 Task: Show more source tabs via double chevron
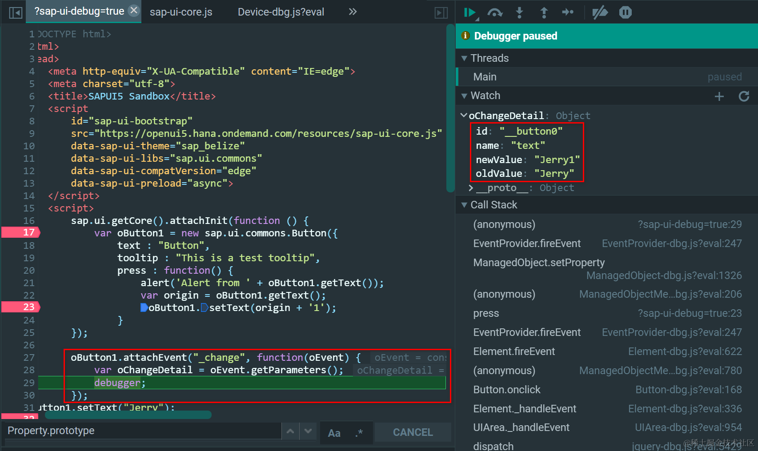click(x=353, y=12)
